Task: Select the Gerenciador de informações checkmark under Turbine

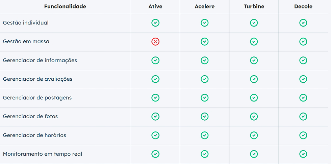Action: click(x=254, y=60)
